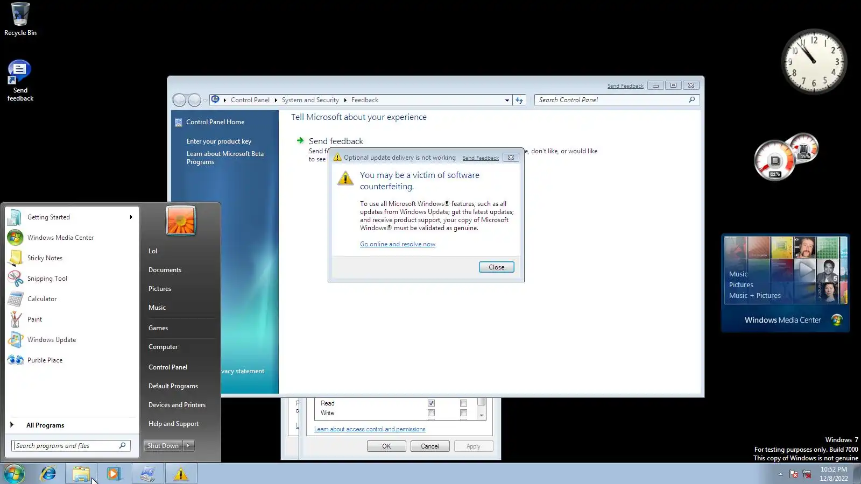The image size is (861, 484).
Task: Click OK in the permissions dialog
Action: (386, 446)
